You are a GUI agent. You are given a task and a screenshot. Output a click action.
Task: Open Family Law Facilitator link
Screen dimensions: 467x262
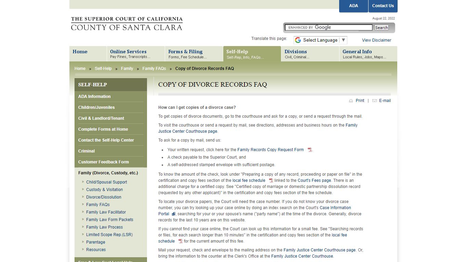point(106,212)
